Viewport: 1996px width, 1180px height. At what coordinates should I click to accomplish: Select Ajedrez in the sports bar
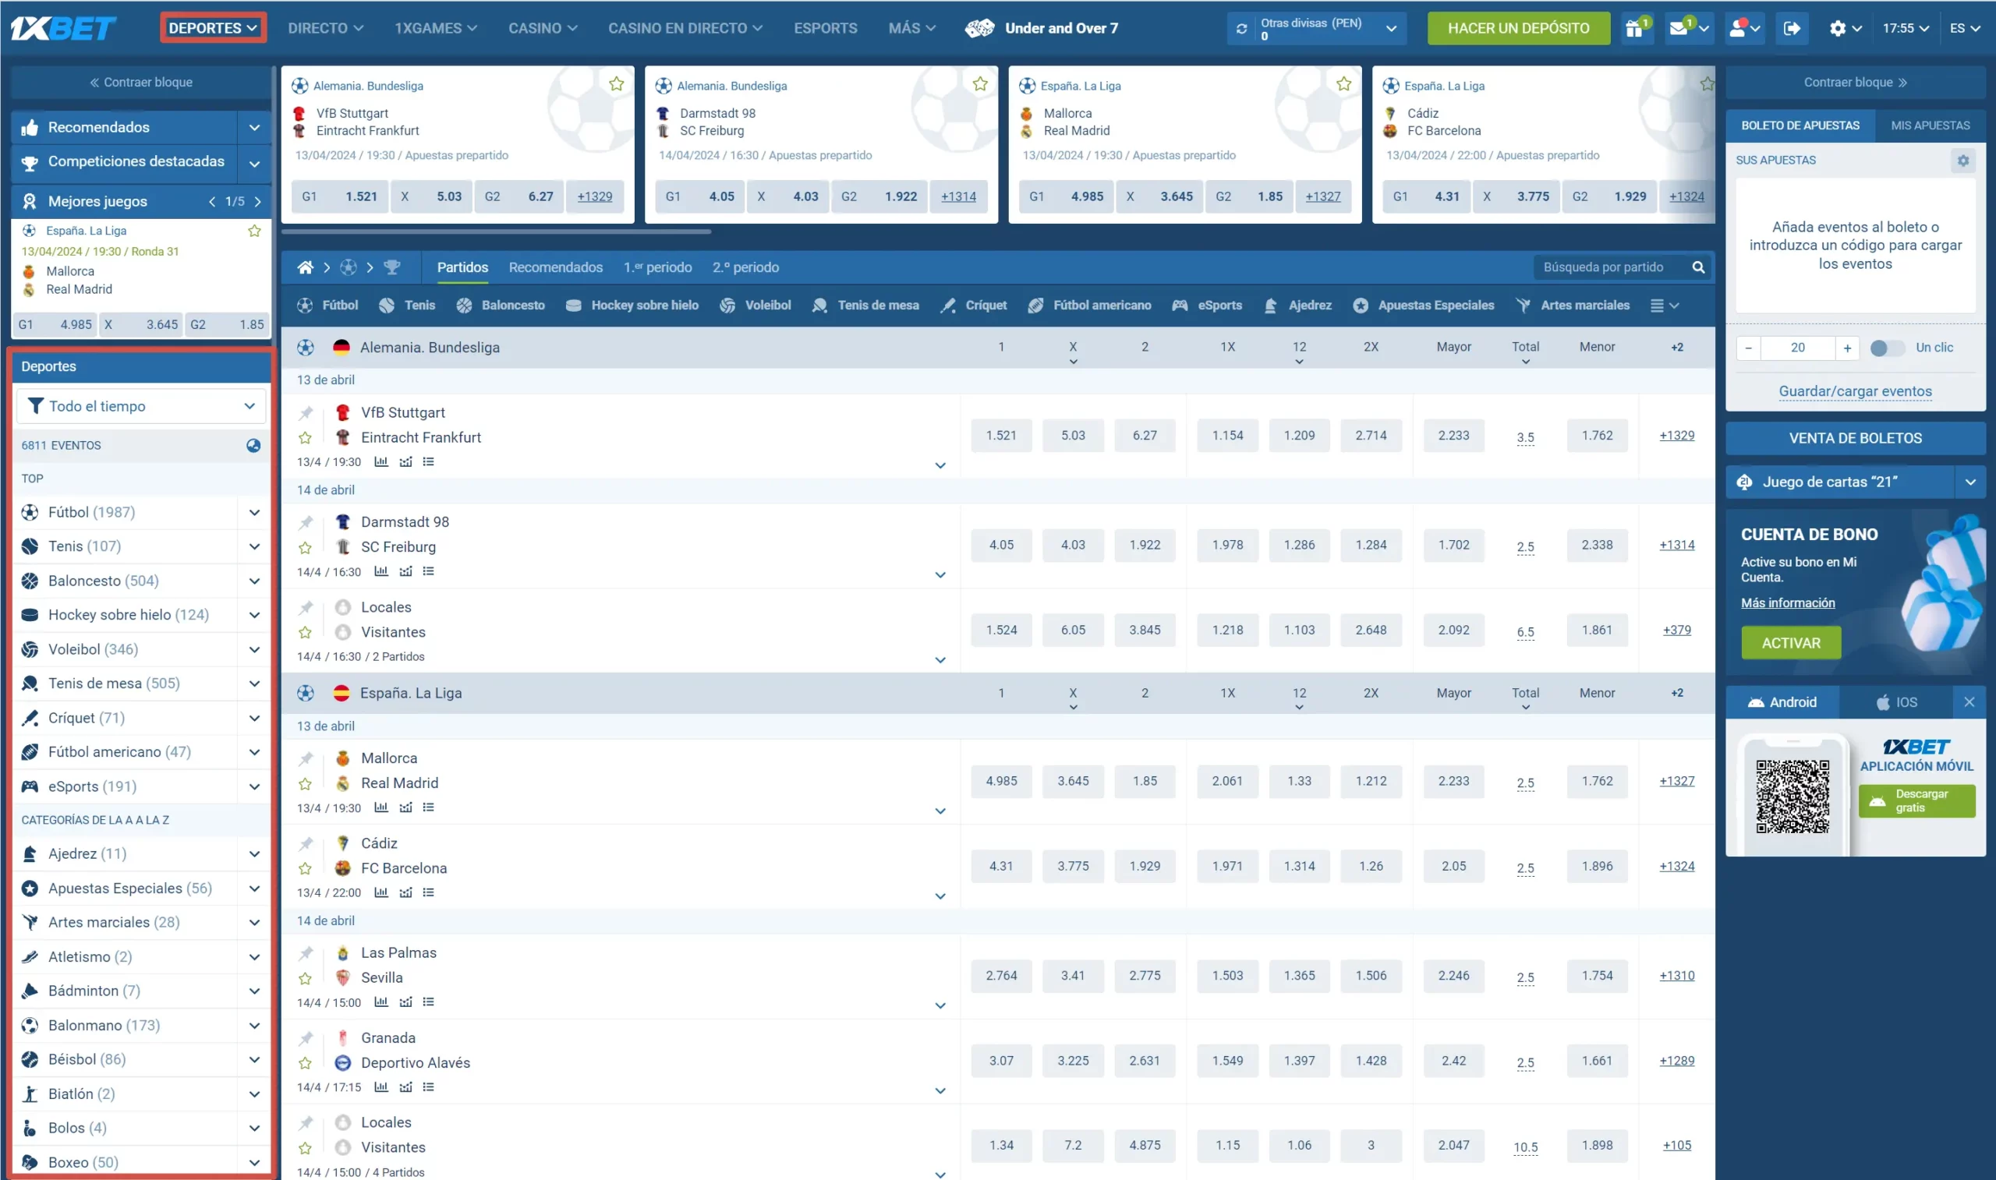1297,306
